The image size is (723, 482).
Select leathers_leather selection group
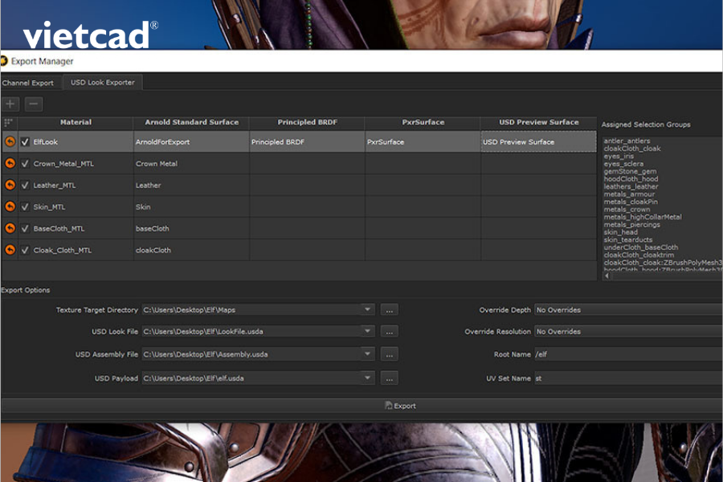click(631, 186)
